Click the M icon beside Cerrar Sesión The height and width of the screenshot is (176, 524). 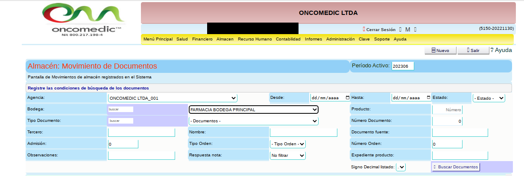tap(407, 29)
